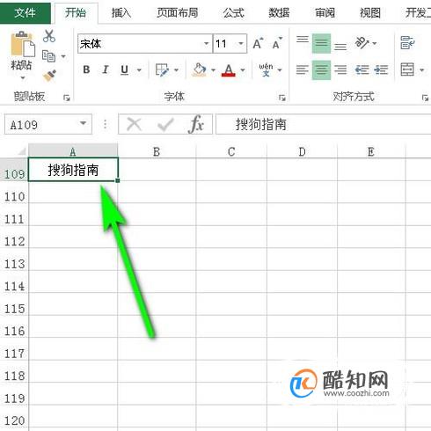
Task: Toggle underline formatting
Action: pos(125,70)
